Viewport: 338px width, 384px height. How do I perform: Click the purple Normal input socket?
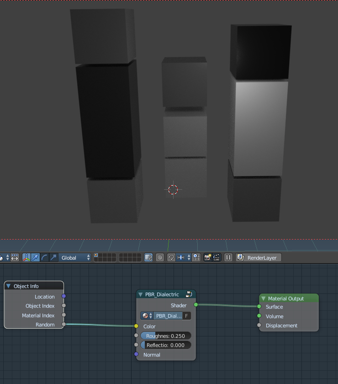136,354
